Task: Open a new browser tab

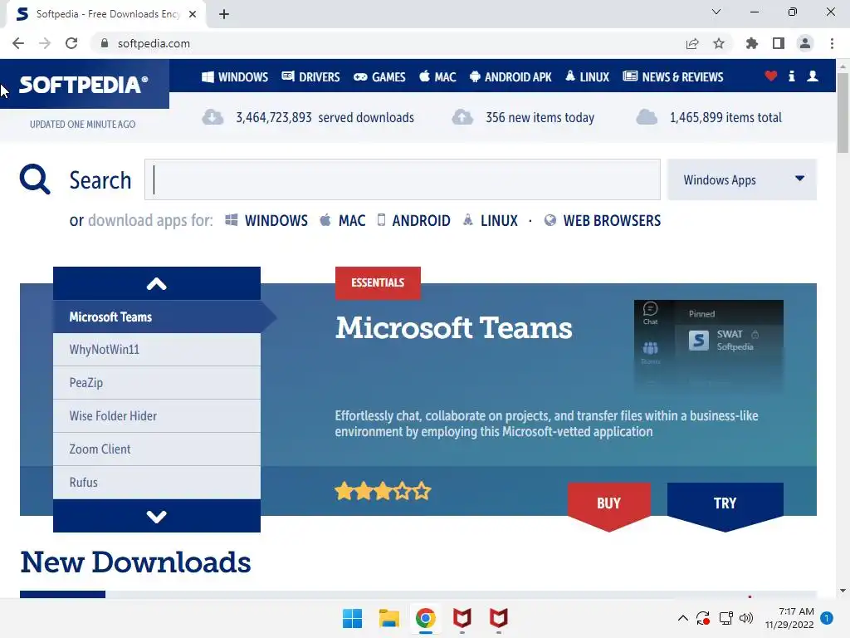Action: 224,14
